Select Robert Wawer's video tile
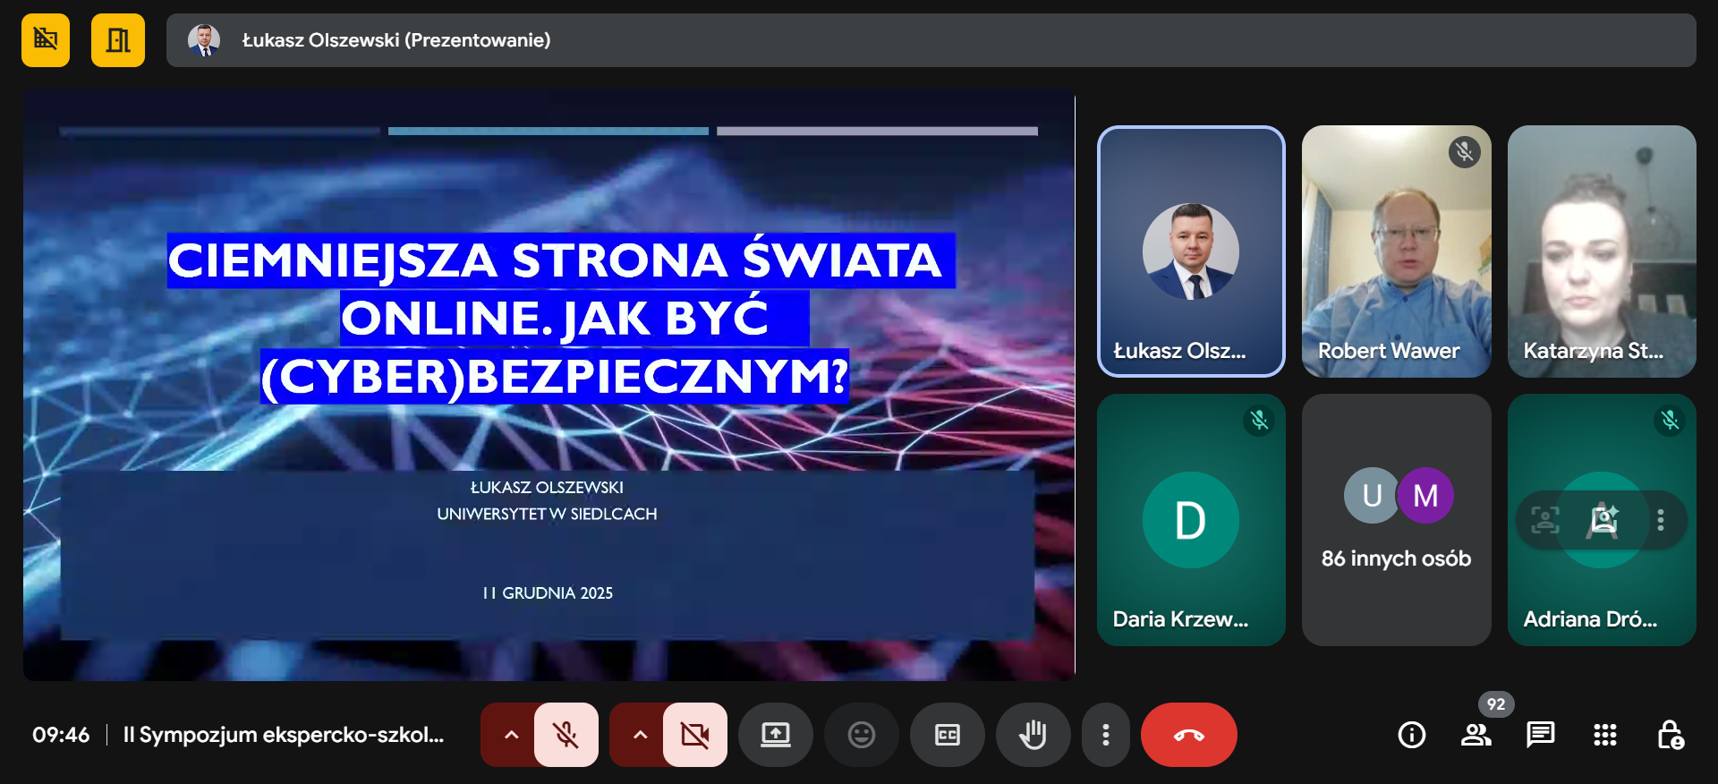Screen dimensions: 1718x784 tap(1396, 251)
